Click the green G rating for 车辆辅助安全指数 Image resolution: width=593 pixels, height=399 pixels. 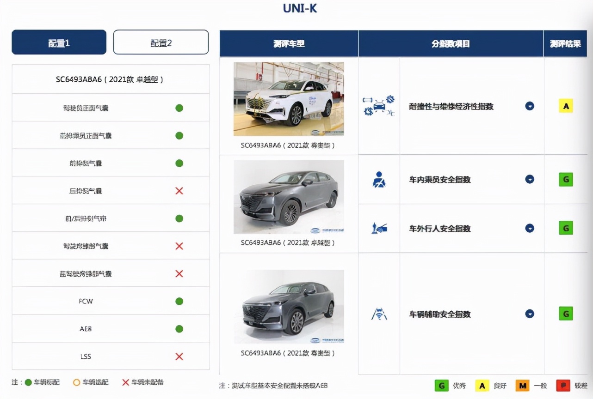click(566, 314)
